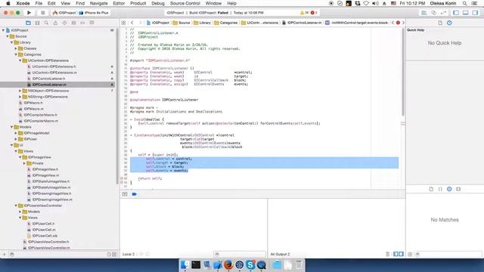Add a file with the plus button

[5, 255]
